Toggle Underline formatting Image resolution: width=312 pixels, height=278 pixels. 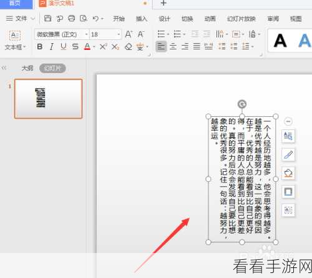tap(64, 47)
